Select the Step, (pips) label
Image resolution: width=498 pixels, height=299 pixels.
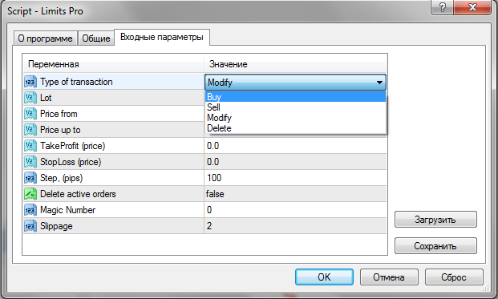pyautogui.click(x=61, y=178)
